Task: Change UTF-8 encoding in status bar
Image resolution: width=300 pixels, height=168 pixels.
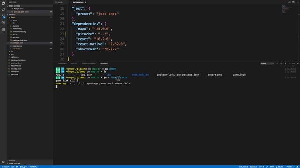Action: 262,167
